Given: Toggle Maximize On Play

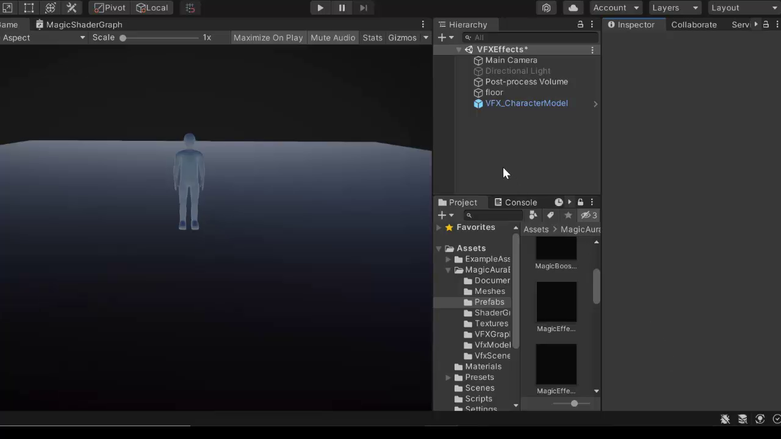Looking at the screenshot, I should pos(268,38).
